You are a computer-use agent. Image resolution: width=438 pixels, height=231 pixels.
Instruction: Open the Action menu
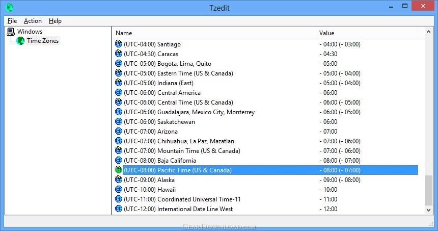pos(33,21)
